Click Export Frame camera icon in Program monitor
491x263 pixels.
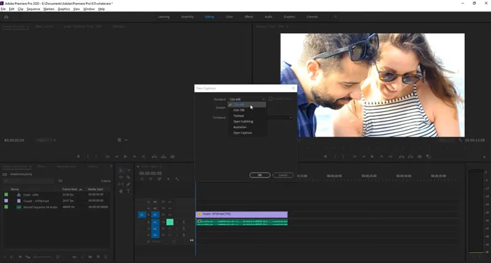[420, 156]
